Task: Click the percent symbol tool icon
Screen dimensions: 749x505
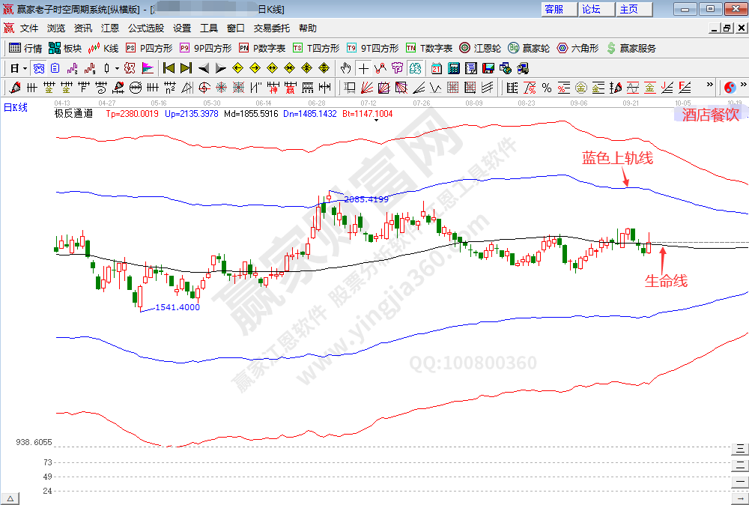Action: pos(547,87)
